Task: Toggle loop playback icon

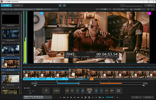Action: [100, 97]
